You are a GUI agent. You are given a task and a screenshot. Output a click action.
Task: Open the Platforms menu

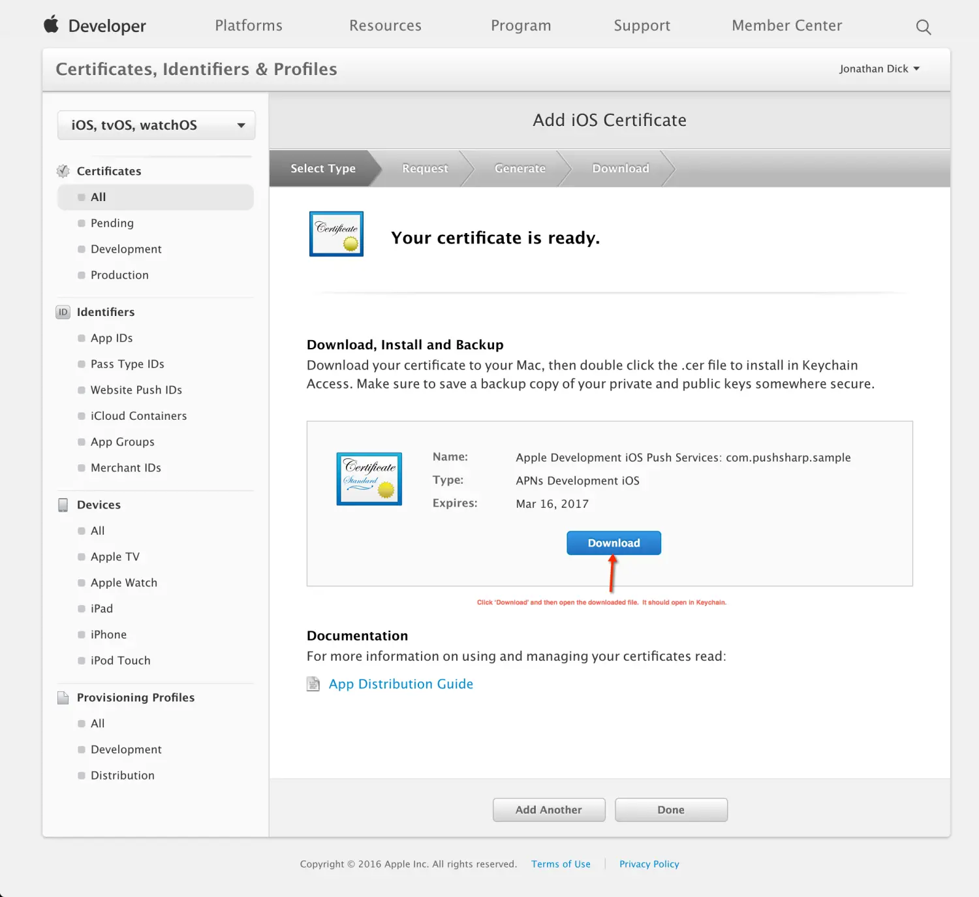[x=249, y=25]
